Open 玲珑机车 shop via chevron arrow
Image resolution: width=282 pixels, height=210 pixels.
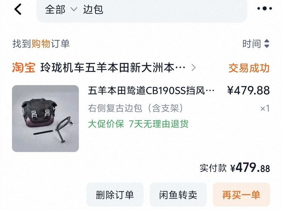click(193, 68)
